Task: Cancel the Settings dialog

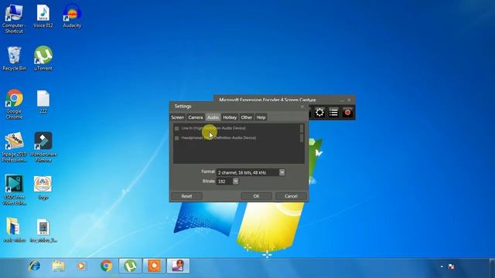Action: pos(291,196)
